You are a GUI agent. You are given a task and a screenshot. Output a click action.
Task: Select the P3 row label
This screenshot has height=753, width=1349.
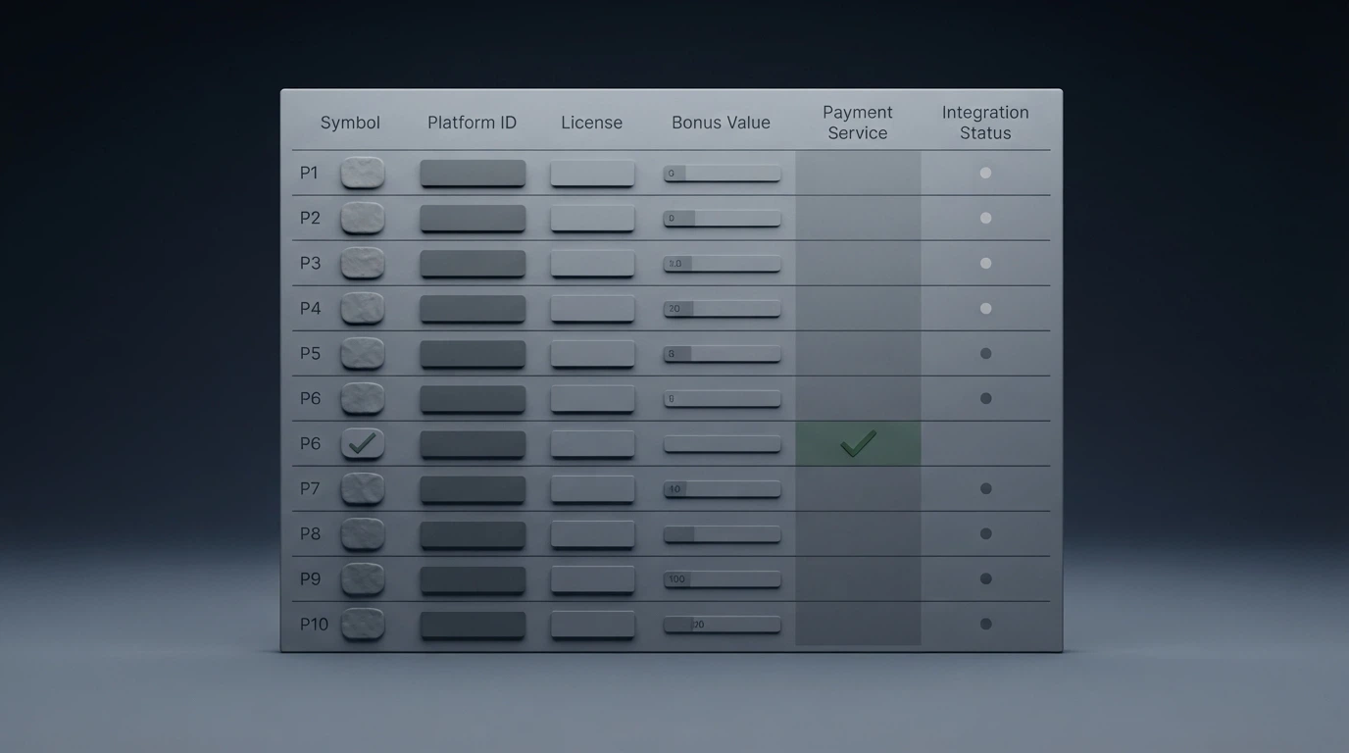tap(310, 263)
